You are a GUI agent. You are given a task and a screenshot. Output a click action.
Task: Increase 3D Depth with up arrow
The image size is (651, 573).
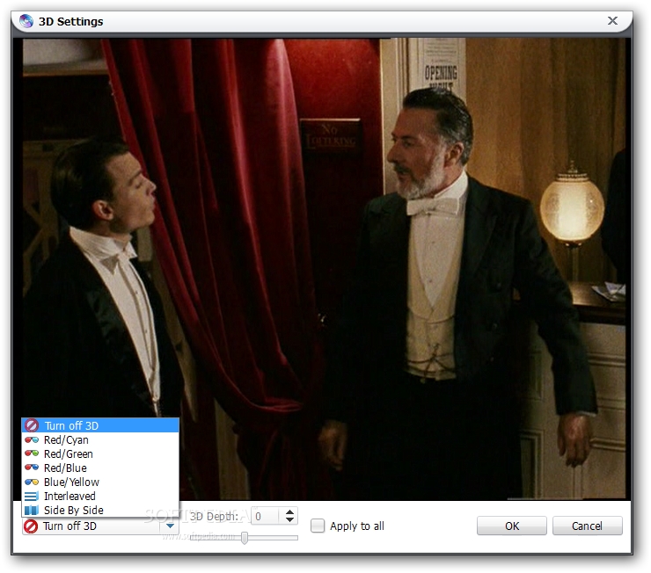pos(289,512)
